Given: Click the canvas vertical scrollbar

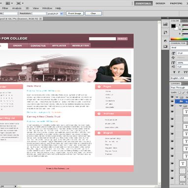Looking at the screenshot, I should click(159, 102).
